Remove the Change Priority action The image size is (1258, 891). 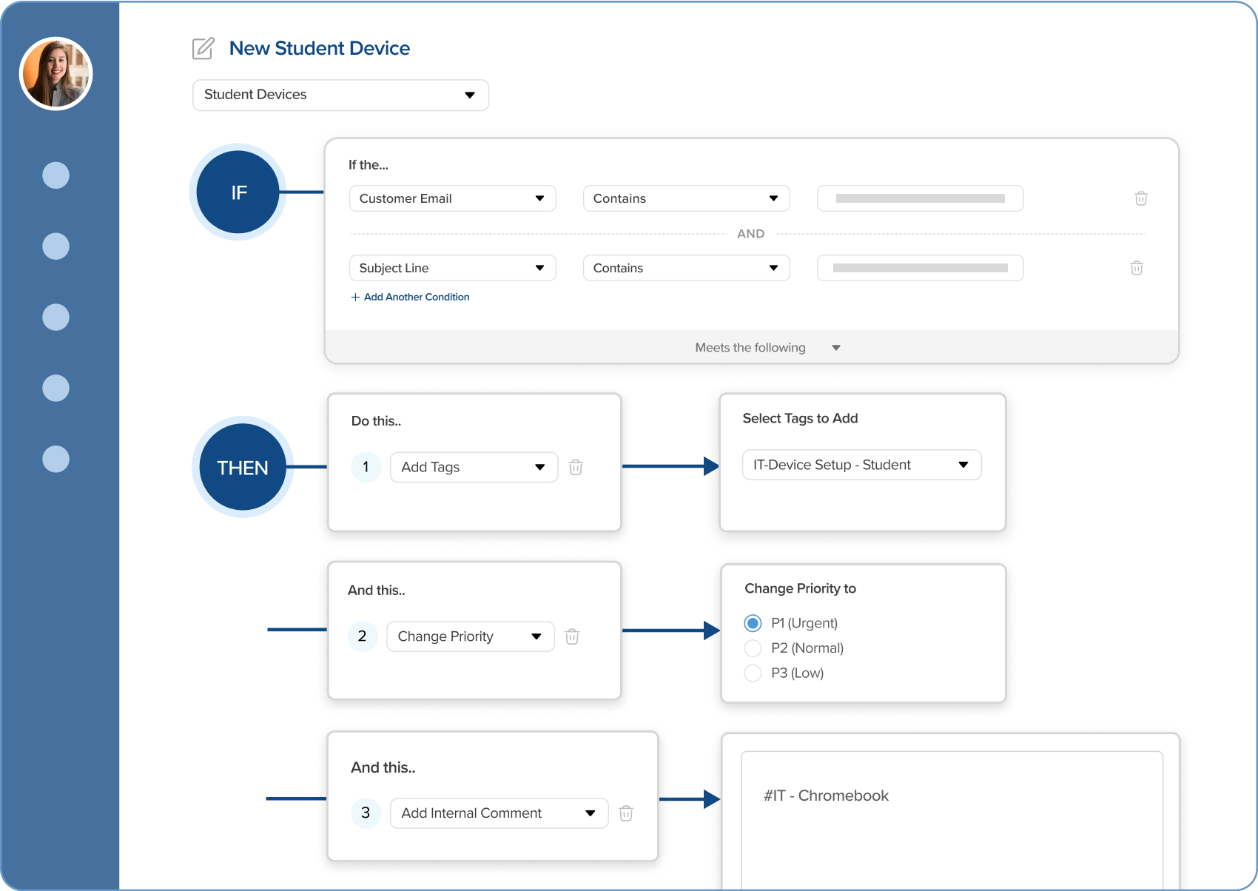point(572,636)
